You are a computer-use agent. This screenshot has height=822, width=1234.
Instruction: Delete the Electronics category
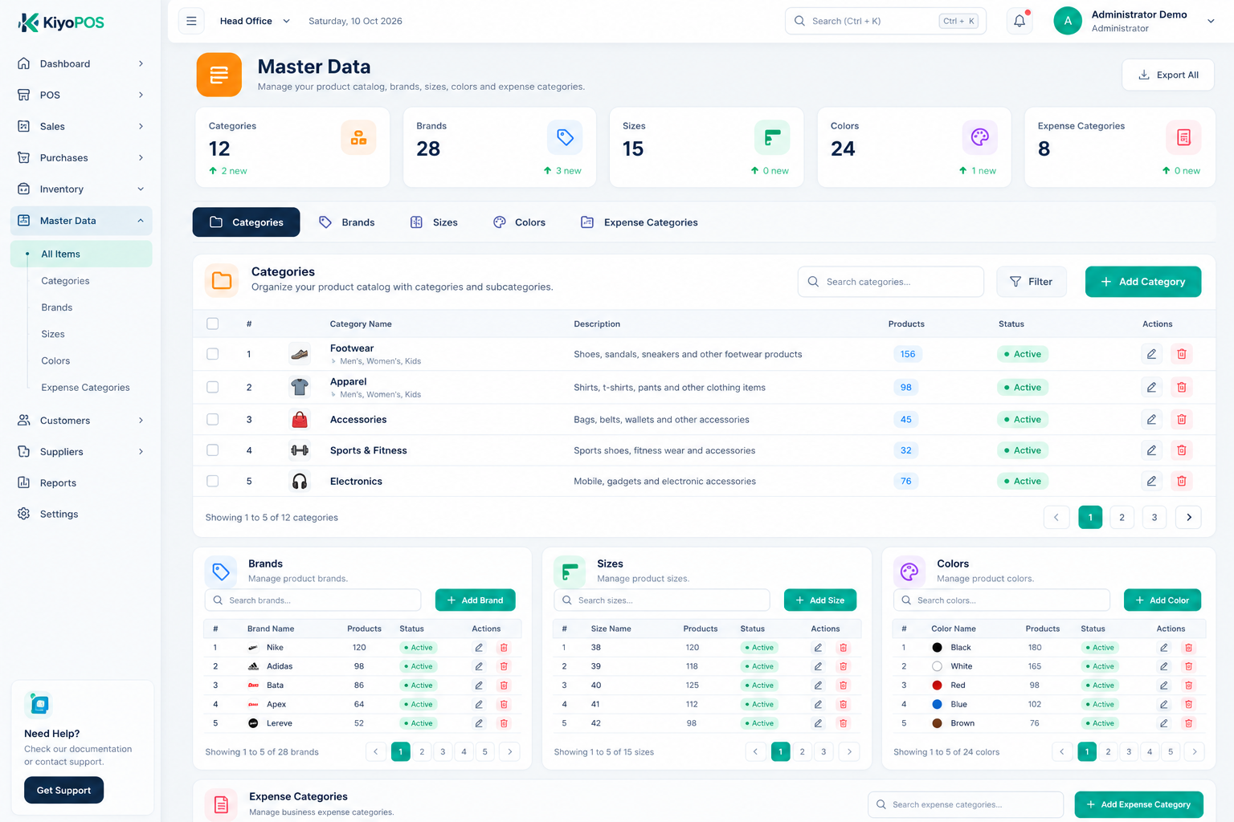click(1182, 481)
